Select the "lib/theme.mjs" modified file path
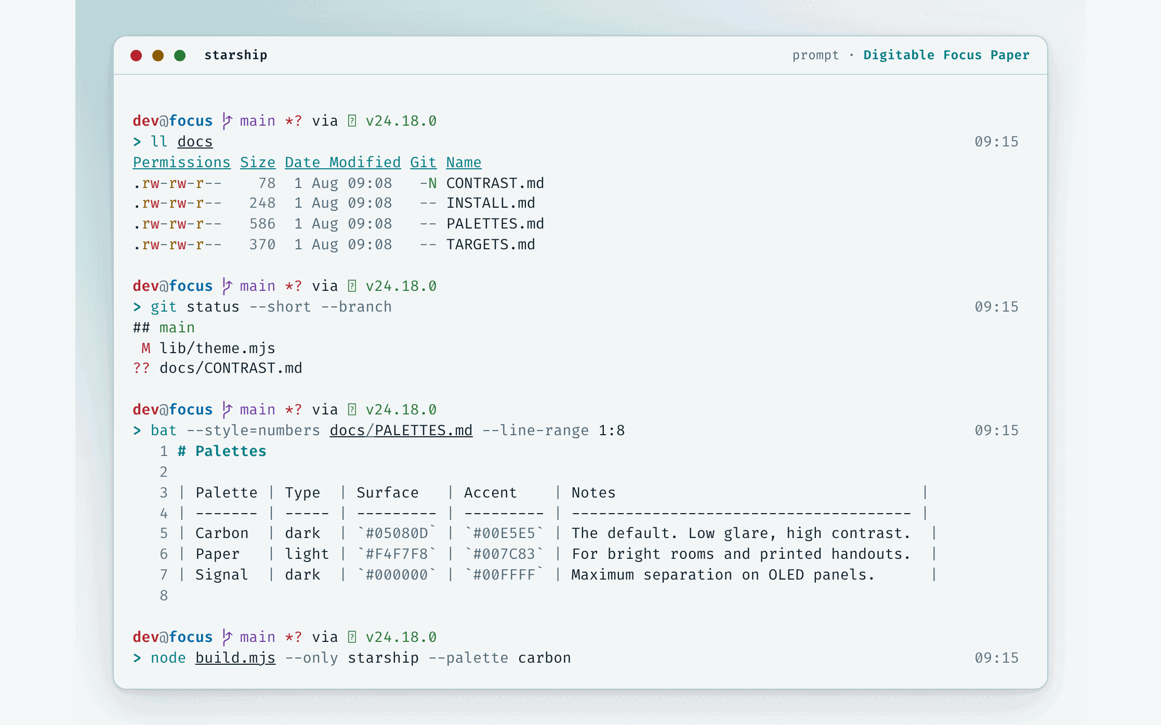1161x725 pixels. click(217, 348)
